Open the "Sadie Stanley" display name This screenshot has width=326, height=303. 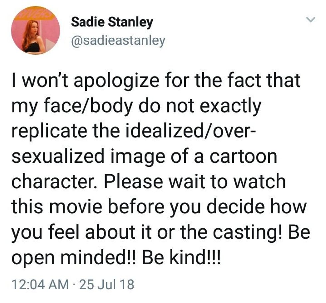tap(112, 22)
